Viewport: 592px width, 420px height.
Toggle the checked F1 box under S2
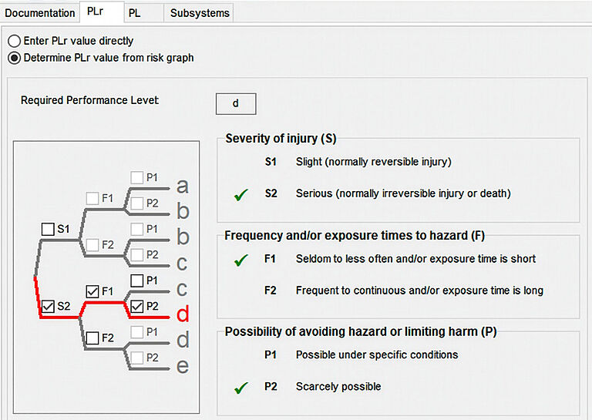tap(92, 291)
